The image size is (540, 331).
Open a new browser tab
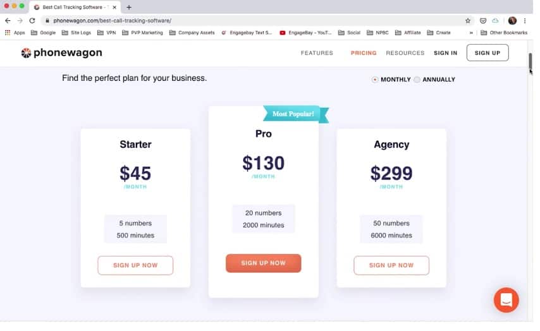click(x=129, y=7)
